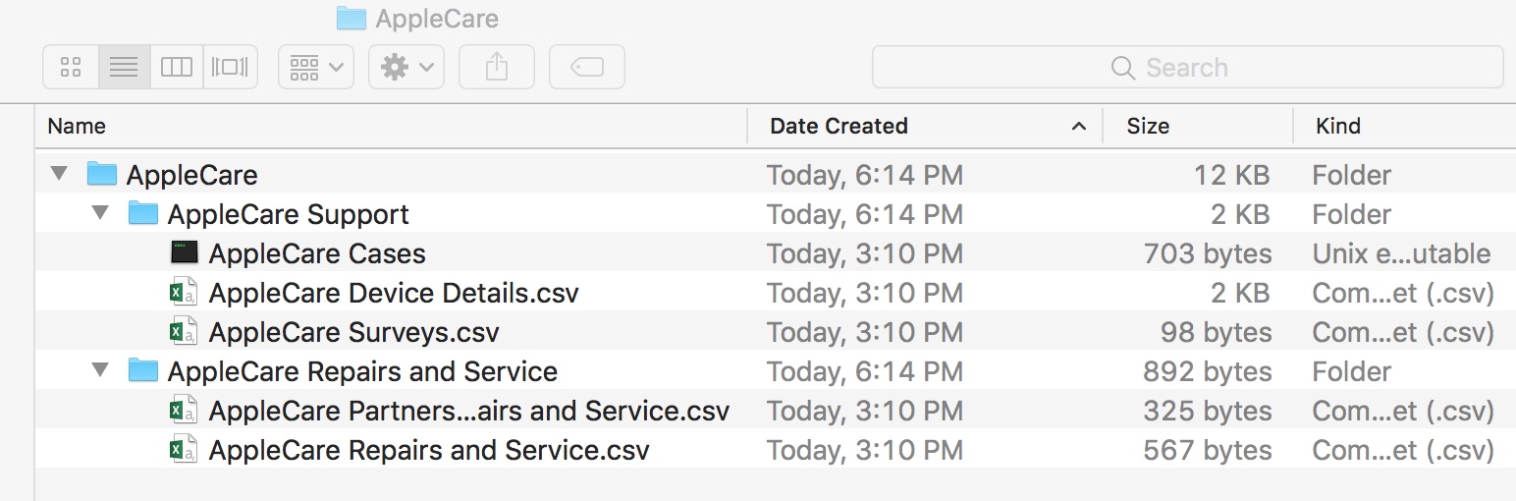Sort by the Name column header

(391, 126)
